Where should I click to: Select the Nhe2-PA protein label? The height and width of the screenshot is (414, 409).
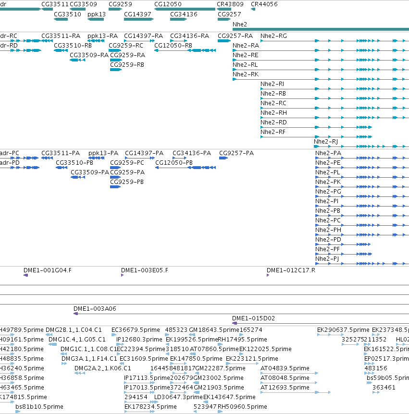tap(328, 153)
